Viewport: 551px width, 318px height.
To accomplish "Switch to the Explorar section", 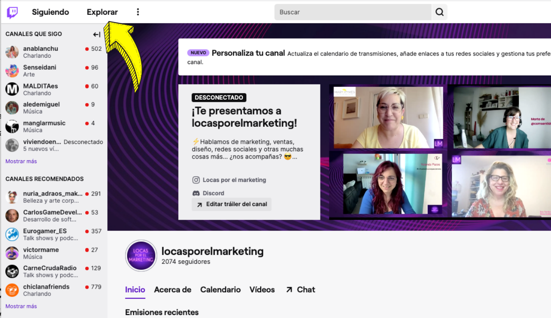I will (x=102, y=12).
